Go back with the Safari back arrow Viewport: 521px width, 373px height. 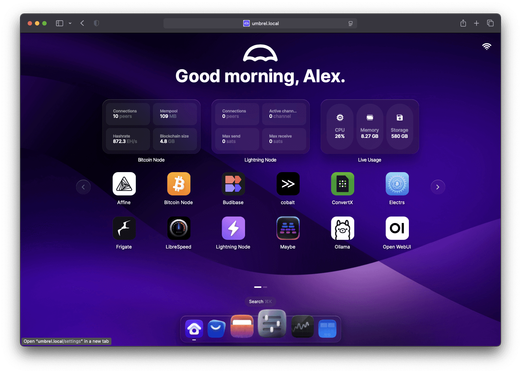(82, 23)
